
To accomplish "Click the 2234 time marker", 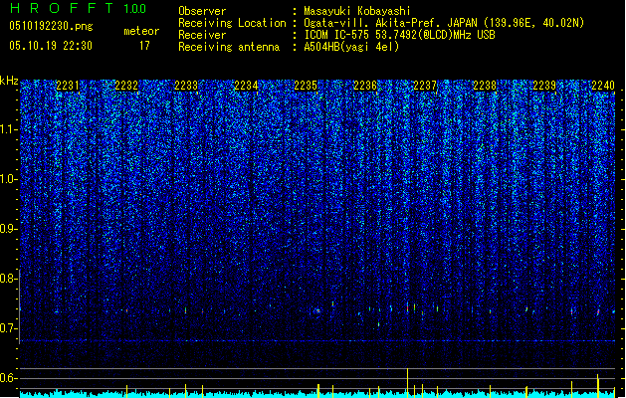I will click(246, 86).
